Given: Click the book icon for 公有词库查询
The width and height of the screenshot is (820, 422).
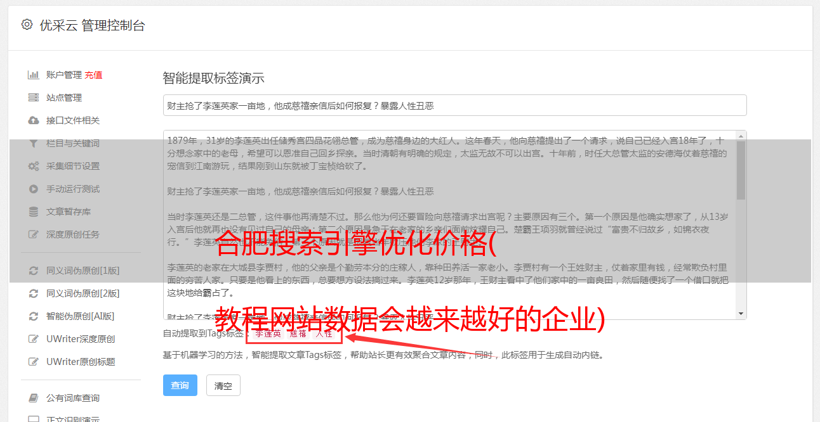Looking at the screenshot, I should click(x=34, y=398).
